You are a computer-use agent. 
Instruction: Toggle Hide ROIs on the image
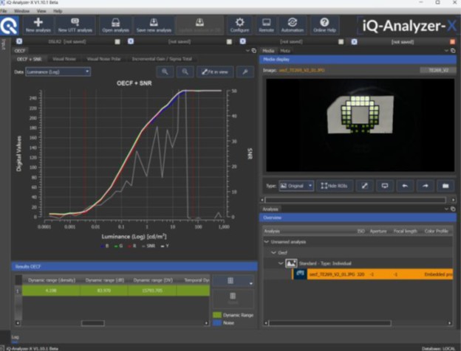pos(335,186)
